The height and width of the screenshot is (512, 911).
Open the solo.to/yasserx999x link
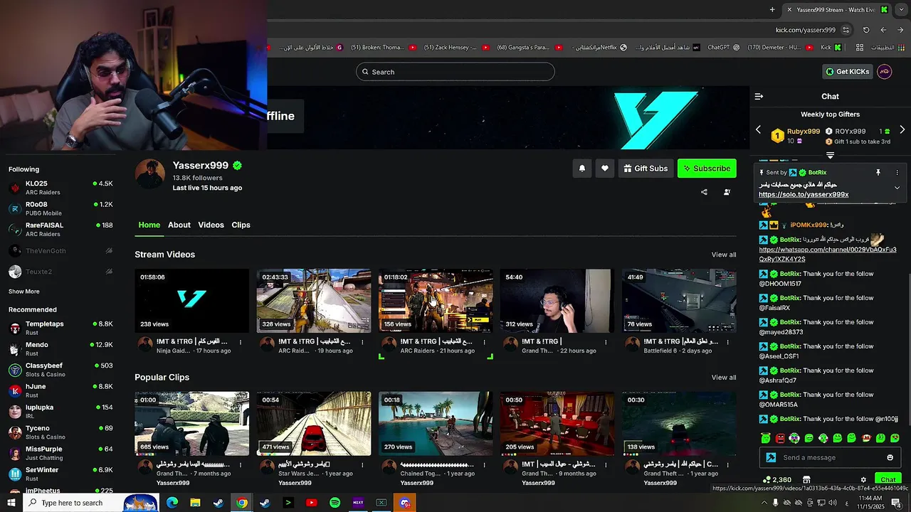coord(804,194)
